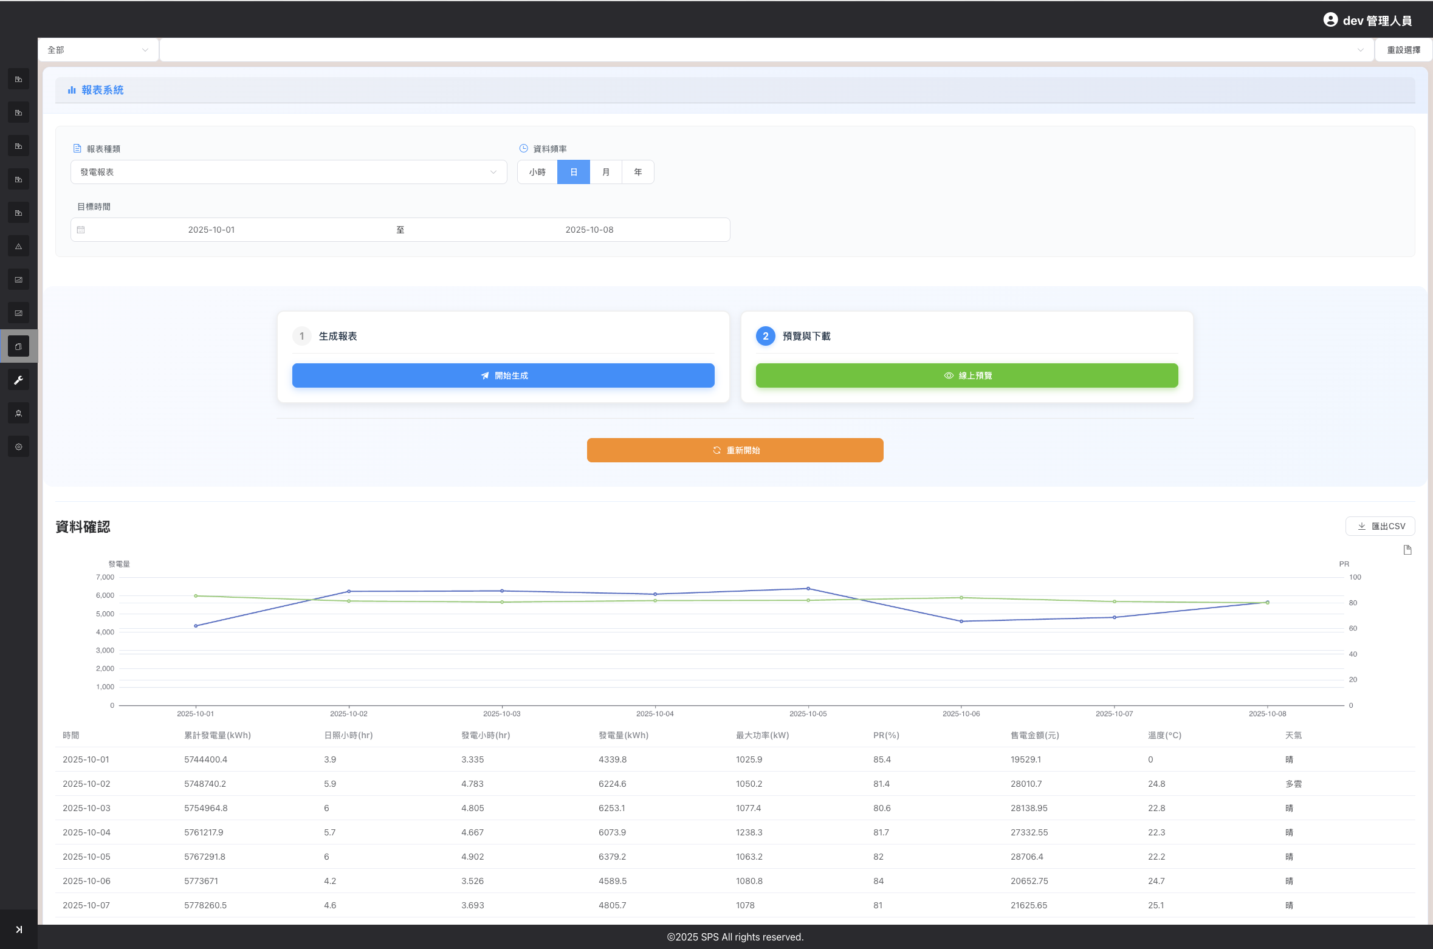This screenshot has width=1433, height=949.
Task: Click the document icon beside 報表種類
Action: 77,148
